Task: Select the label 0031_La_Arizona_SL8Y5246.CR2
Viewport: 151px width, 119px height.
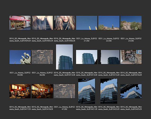Action: pyautogui.click(x=42, y=74)
